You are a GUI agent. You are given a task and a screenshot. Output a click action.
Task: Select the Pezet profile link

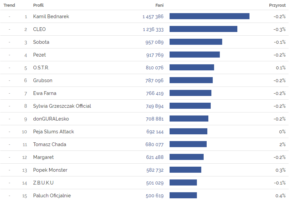click(x=39, y=55)
